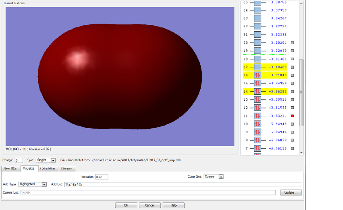Image resolution: width=343 pixels, height=210 pixels.
Task: Switch to the Visualize tab
Action: point(29,168)
